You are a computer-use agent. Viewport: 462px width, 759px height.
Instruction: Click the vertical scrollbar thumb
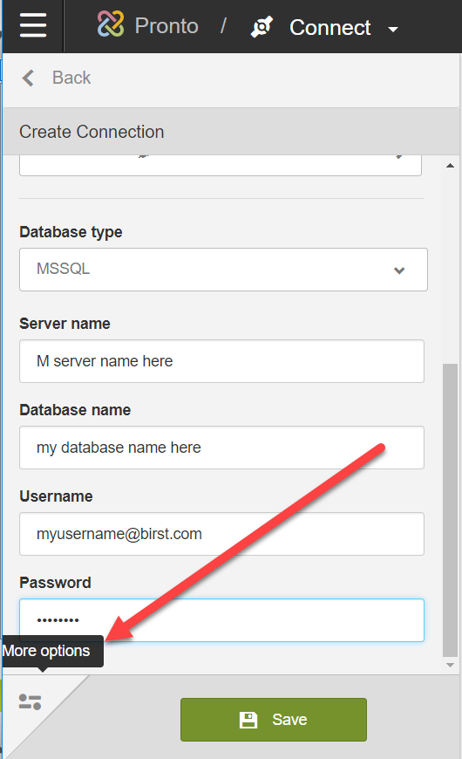click(x=450, y=510)
